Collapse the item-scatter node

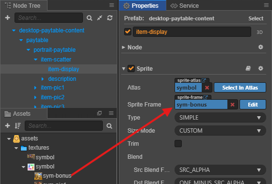pos(35,60)
